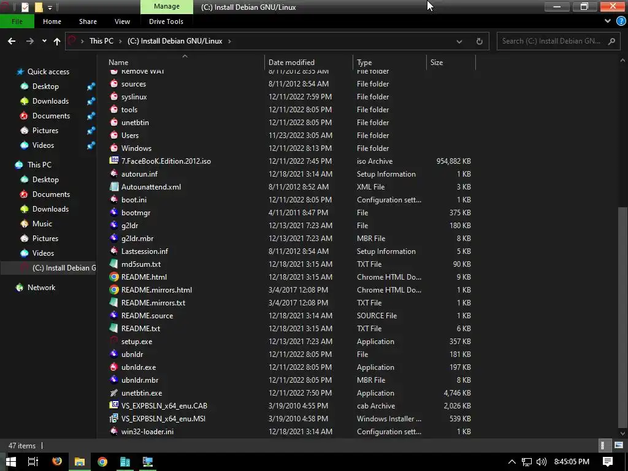The image size is (628, 471).
Task: Click the setup.exe Debian icon
Action: (x=114, y=341)
